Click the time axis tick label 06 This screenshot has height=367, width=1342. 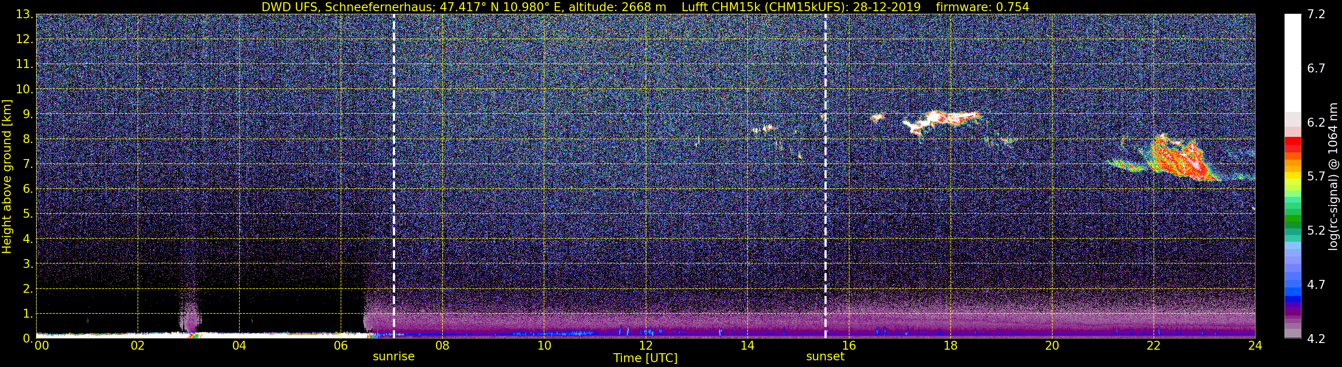pos(341,346)
